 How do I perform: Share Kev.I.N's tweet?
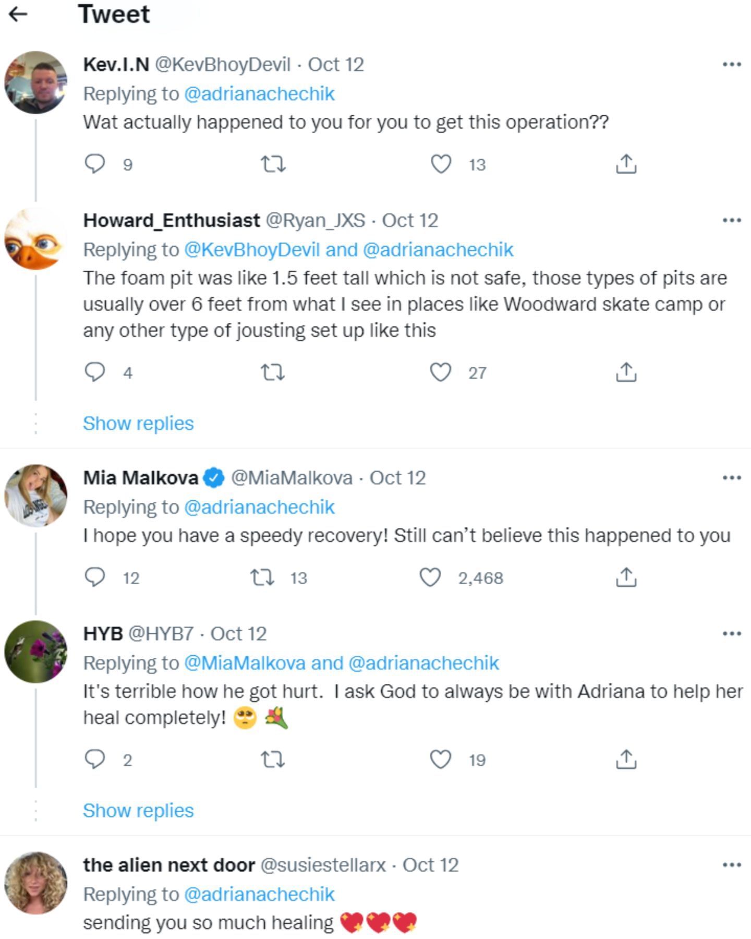625,164
